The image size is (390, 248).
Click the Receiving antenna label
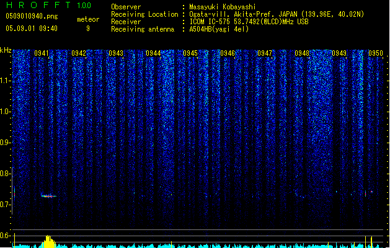(x=143, y=29)
